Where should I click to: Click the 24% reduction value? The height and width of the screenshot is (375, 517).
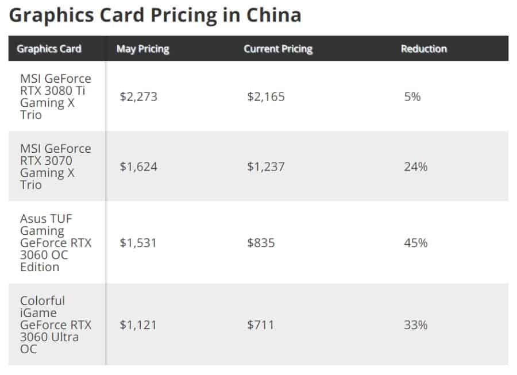point(416,167)
